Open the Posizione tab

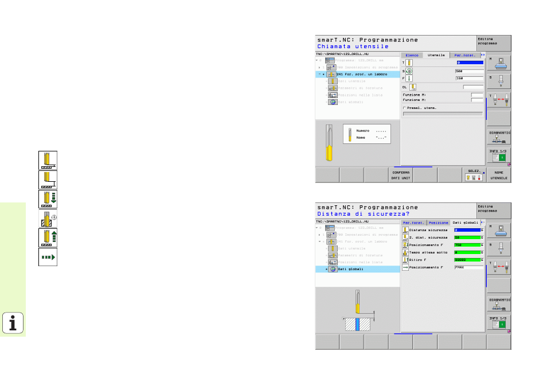439,222
